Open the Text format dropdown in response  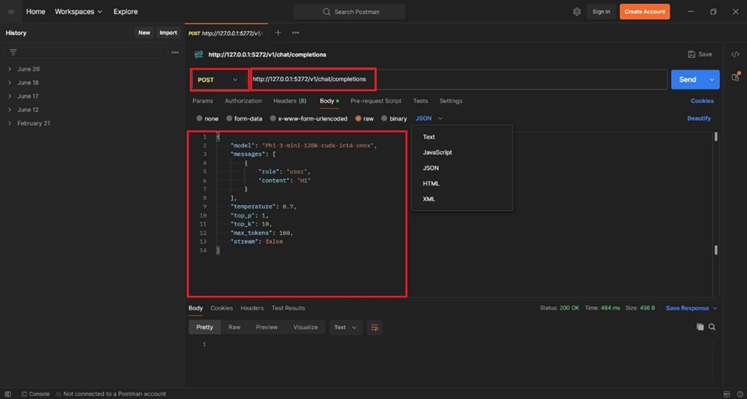click(x=345, y=328)
